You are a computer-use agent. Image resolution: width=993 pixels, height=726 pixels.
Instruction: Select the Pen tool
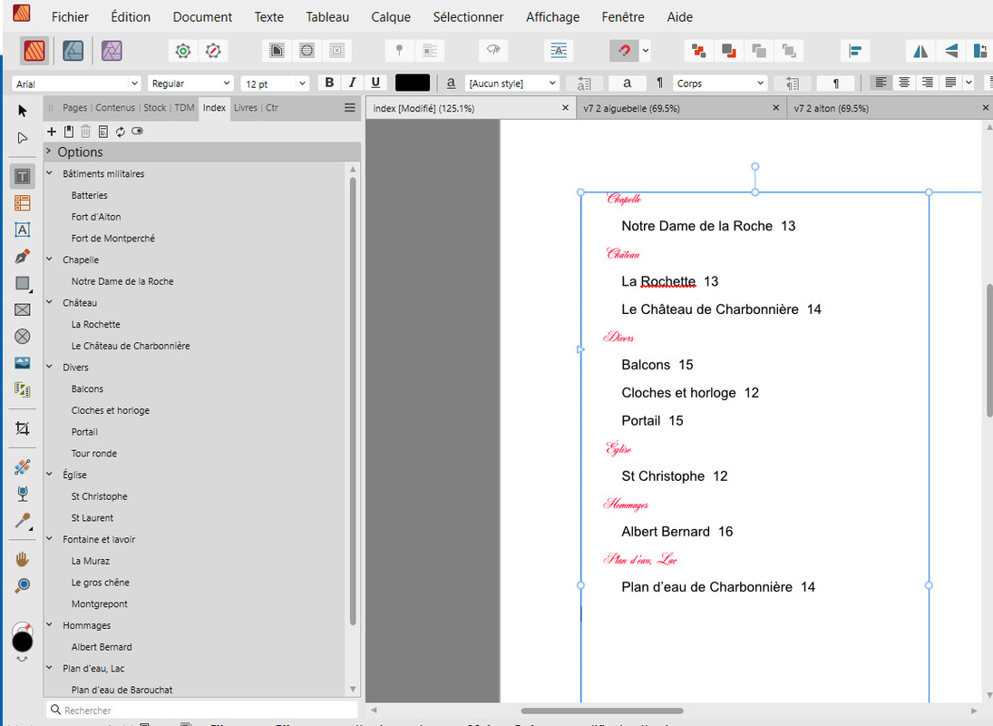(x=22, y=257)
